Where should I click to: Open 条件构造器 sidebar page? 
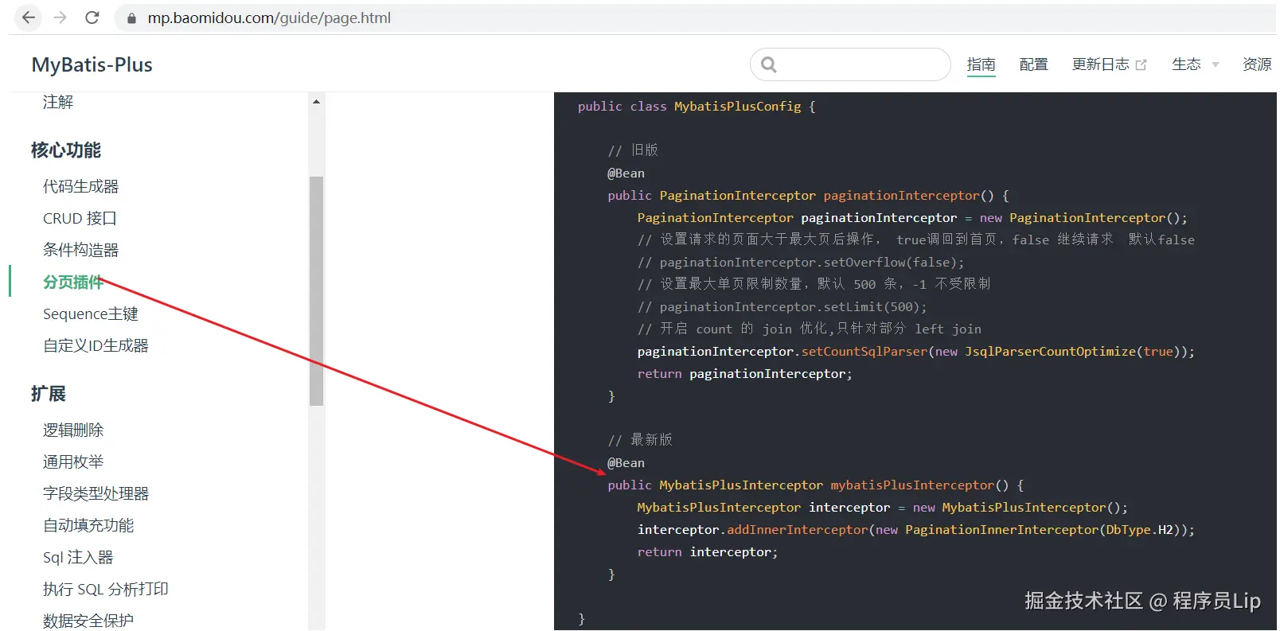(80, 250)
